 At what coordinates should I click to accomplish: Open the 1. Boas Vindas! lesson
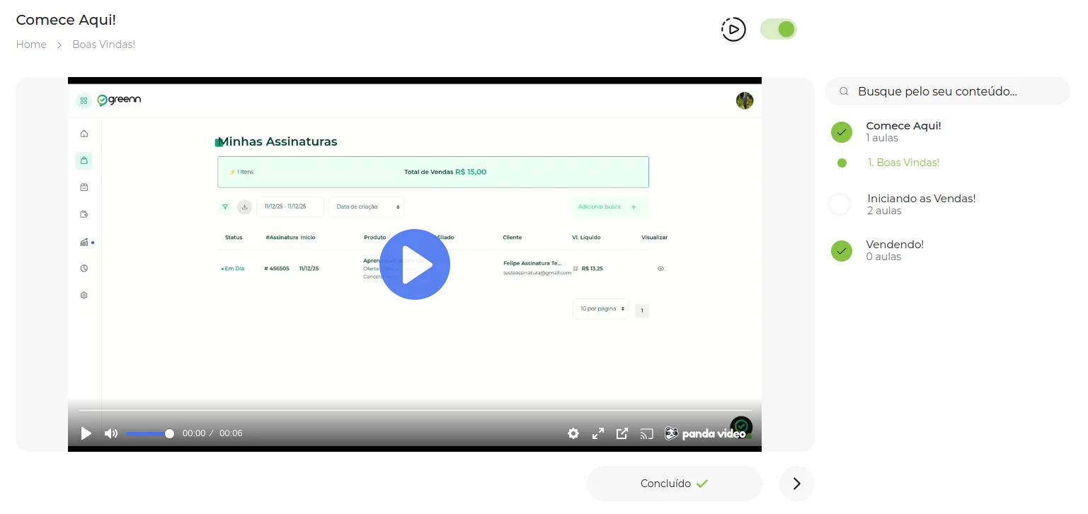(x=903, y=163)
